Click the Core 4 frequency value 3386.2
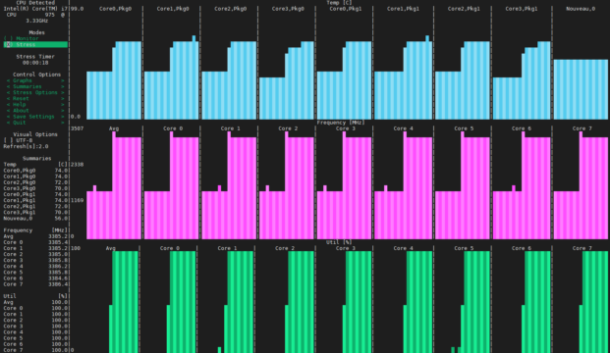610x353 pixels. tap(58, 267)
